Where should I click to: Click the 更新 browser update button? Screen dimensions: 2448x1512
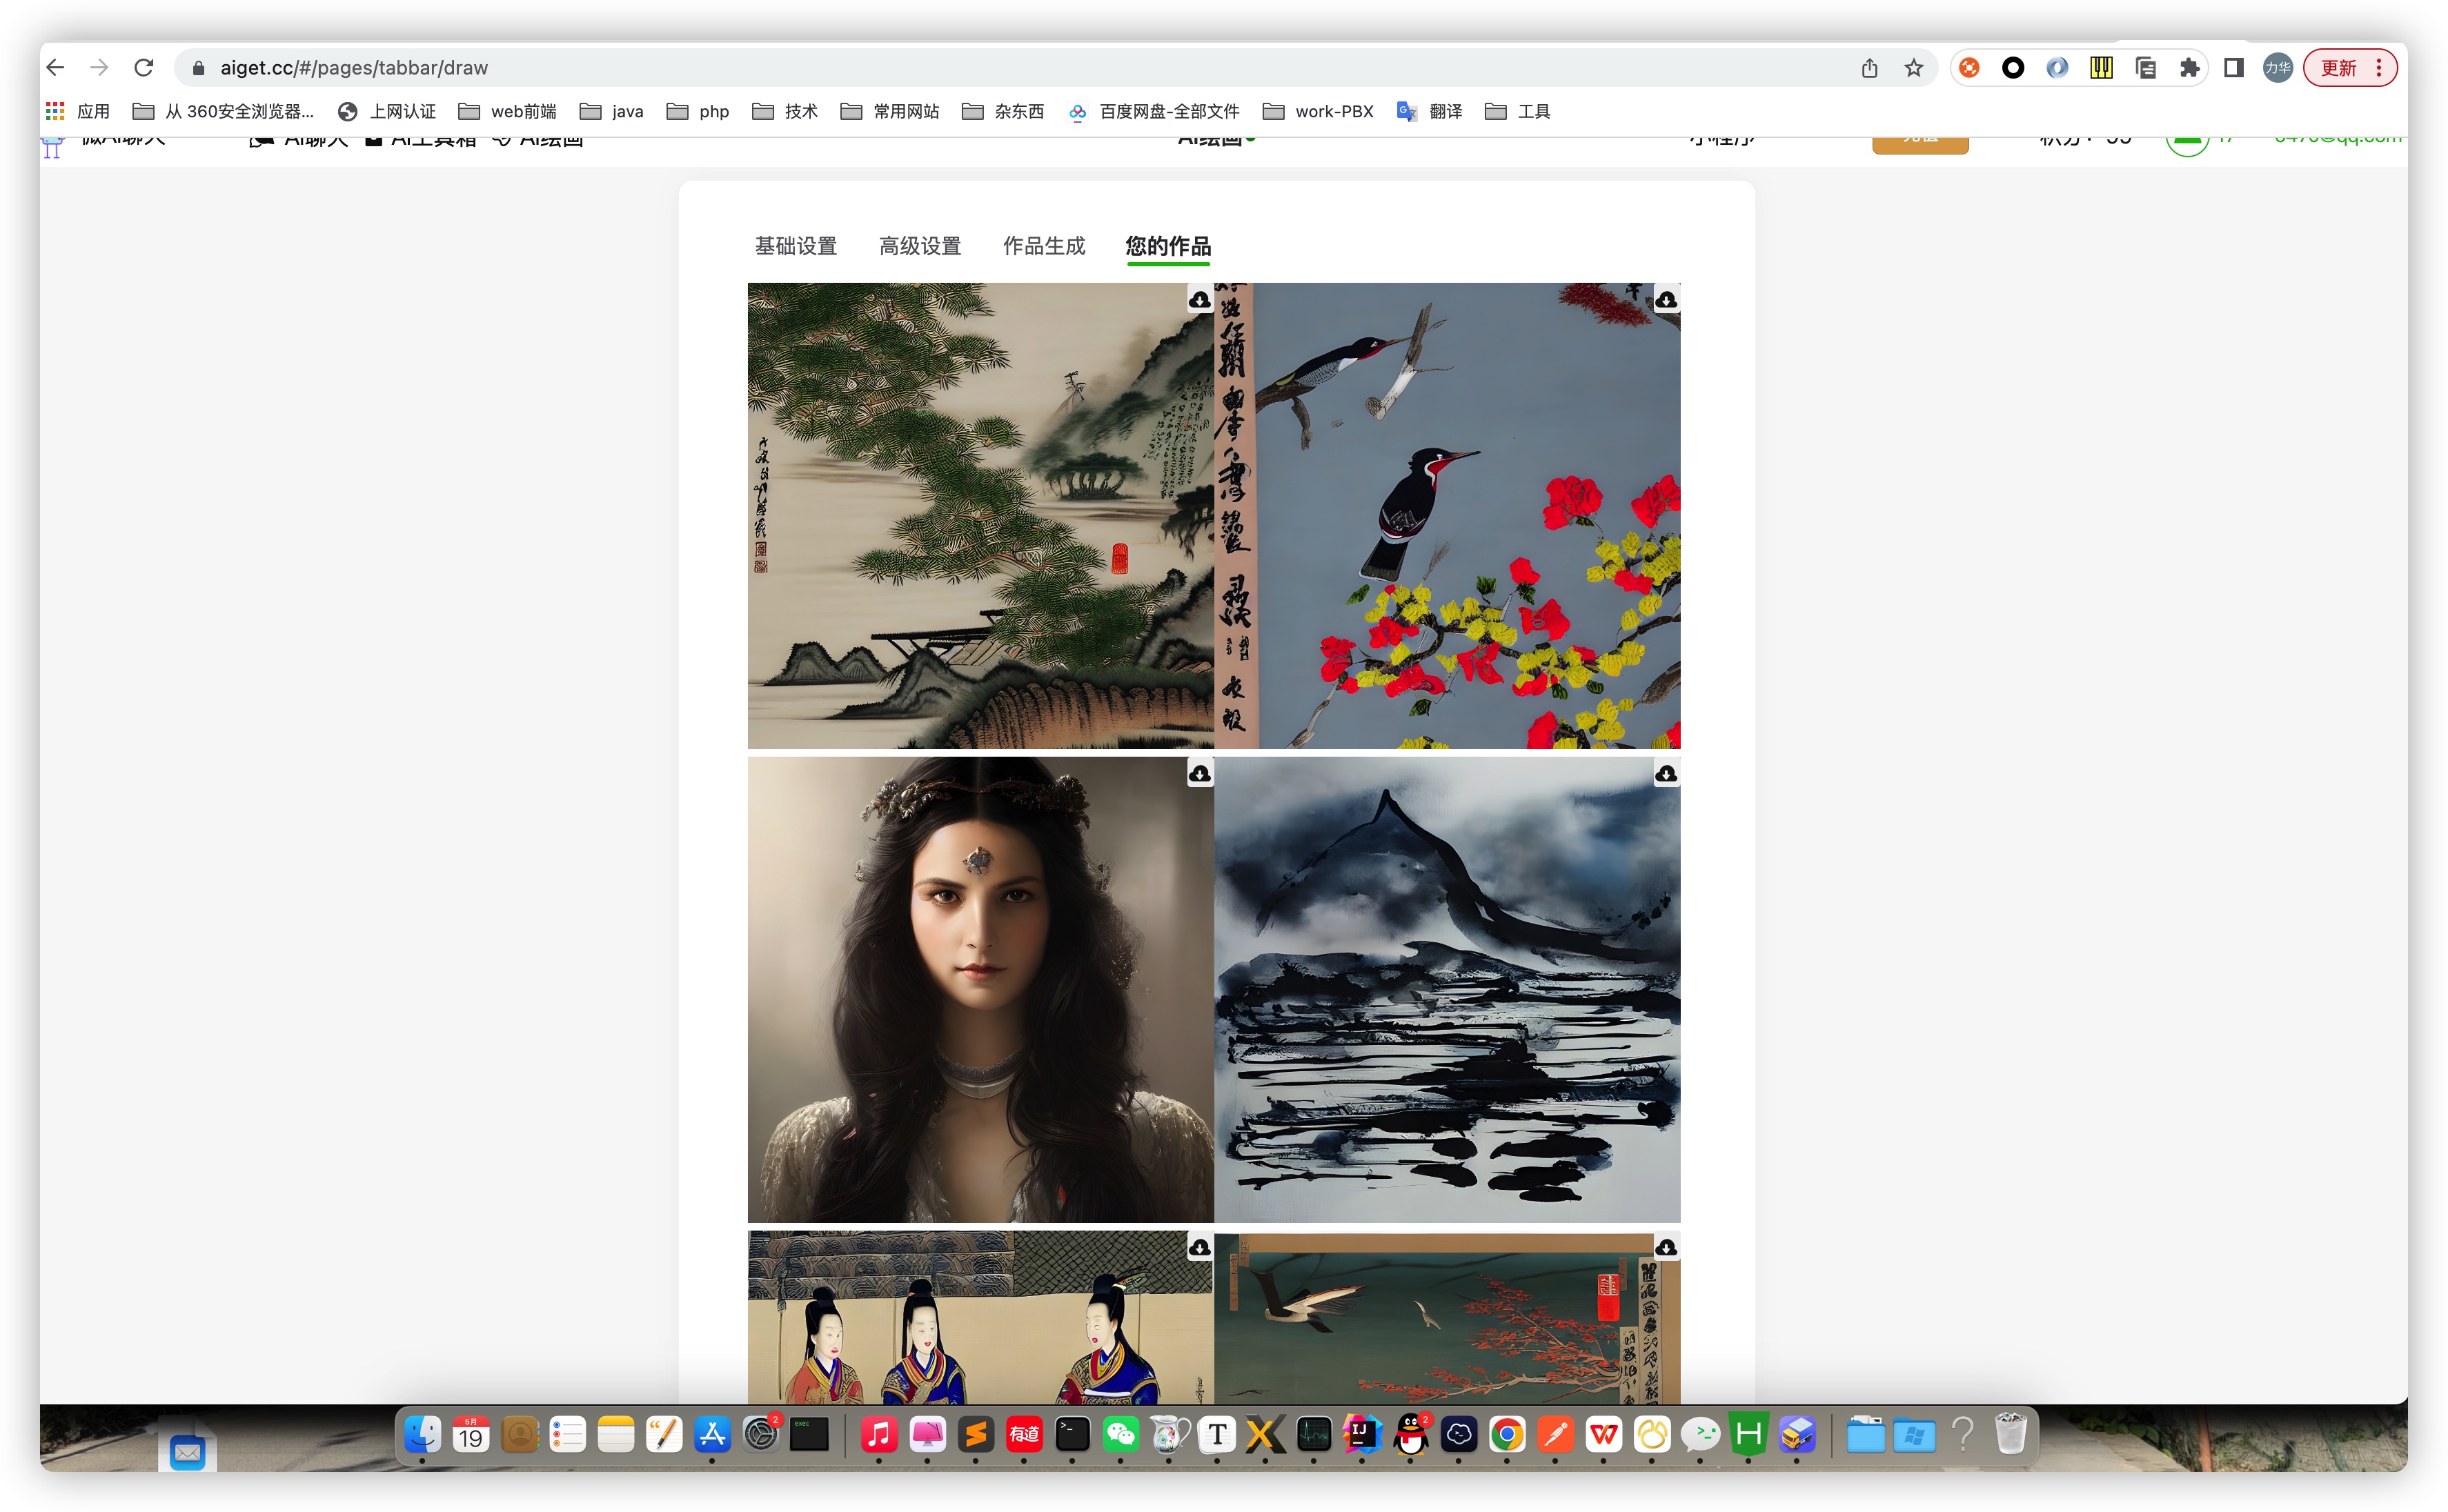pos(2338,68)
